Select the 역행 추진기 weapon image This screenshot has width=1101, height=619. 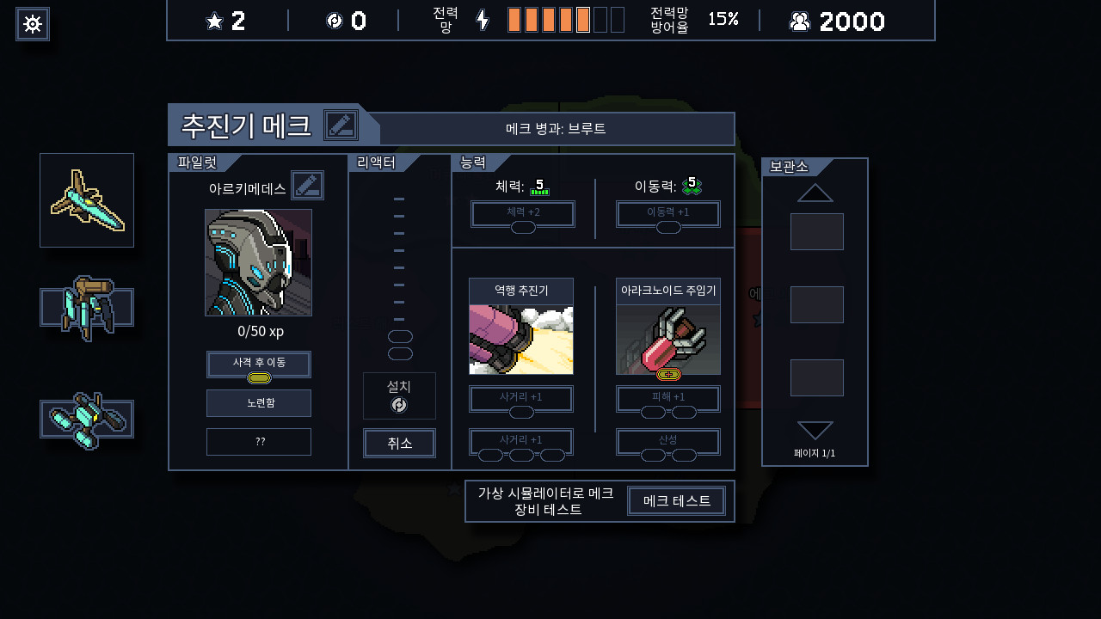click(x=521, y=340)
